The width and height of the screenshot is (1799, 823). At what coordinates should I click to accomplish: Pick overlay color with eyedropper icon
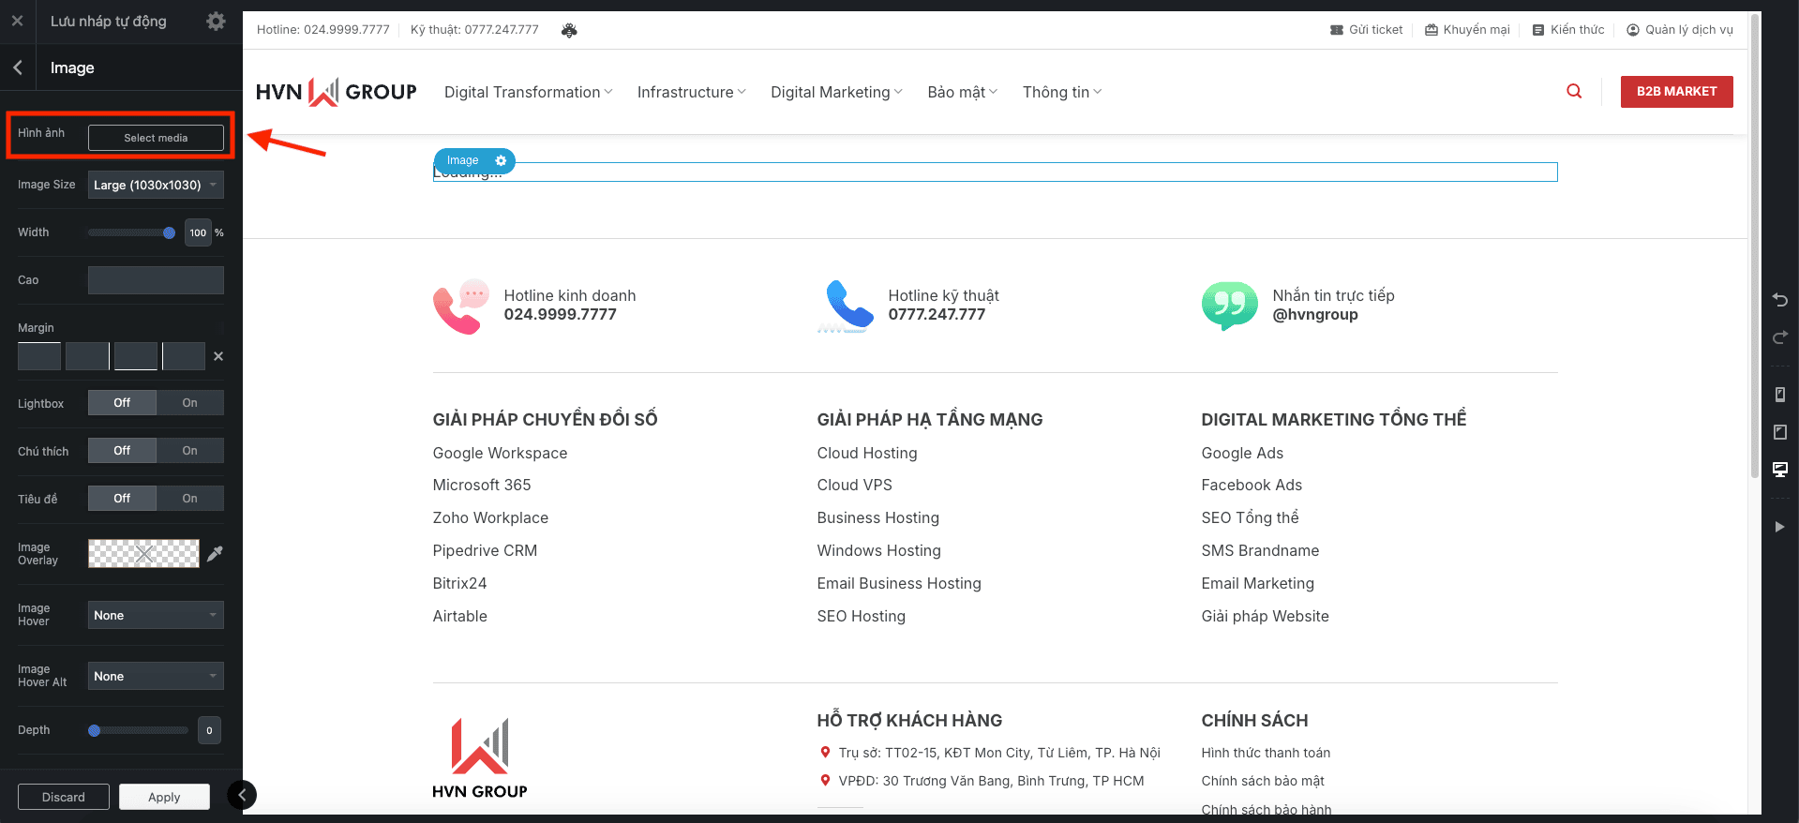(x=215, y=554)
